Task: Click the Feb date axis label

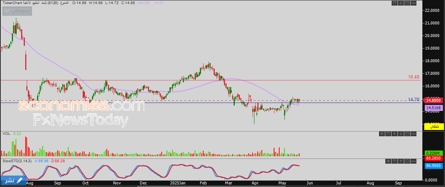Action: coord(203,183)
